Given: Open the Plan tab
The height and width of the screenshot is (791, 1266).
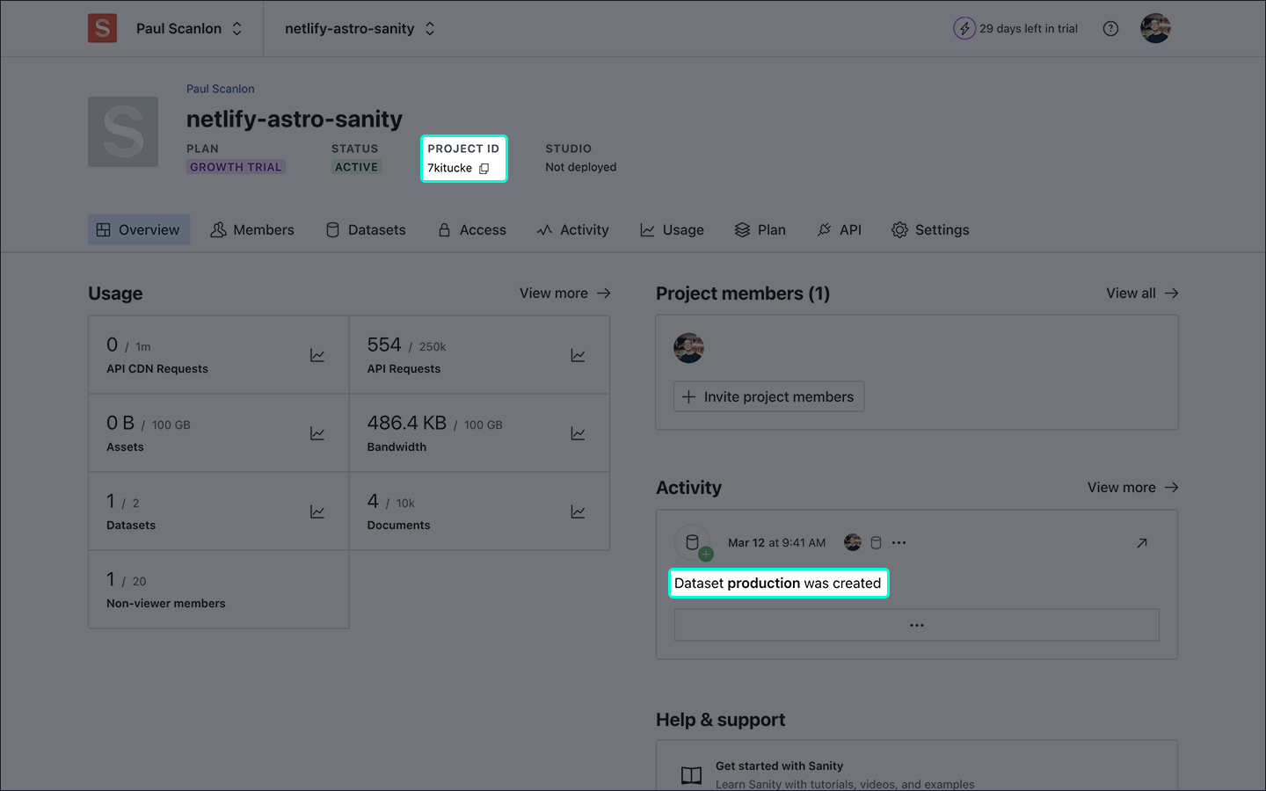Looking at the screenshot, I should tap(760, 229).
